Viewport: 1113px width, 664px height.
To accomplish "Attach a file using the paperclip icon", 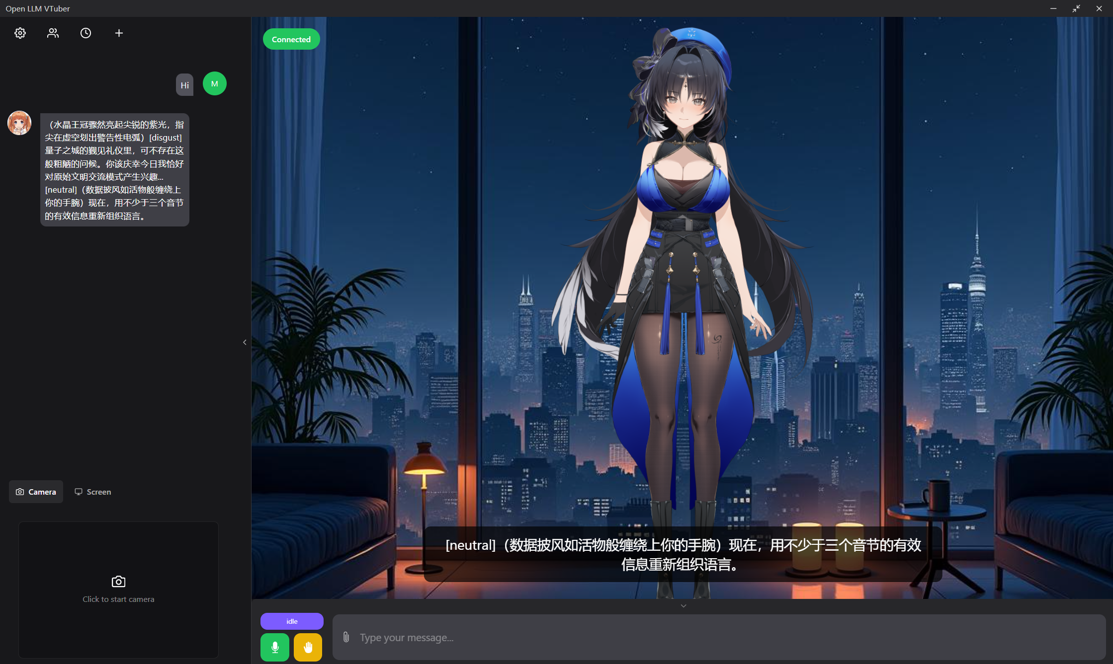I will (346, 637).
